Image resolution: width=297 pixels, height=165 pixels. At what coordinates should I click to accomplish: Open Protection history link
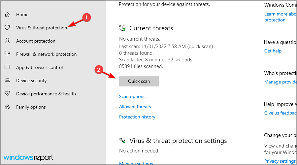pos(137,117)
